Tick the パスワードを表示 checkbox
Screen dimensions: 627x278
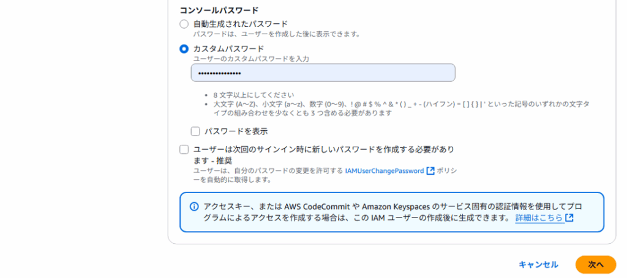[x=195, y=131]
